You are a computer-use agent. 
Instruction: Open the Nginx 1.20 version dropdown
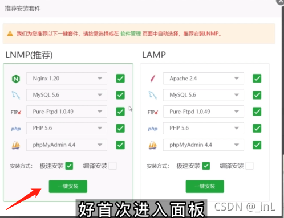pos(67,79)
